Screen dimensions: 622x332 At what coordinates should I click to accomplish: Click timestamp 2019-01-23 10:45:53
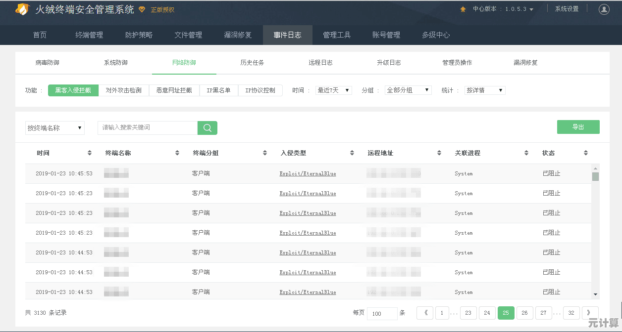click(64, 174)
